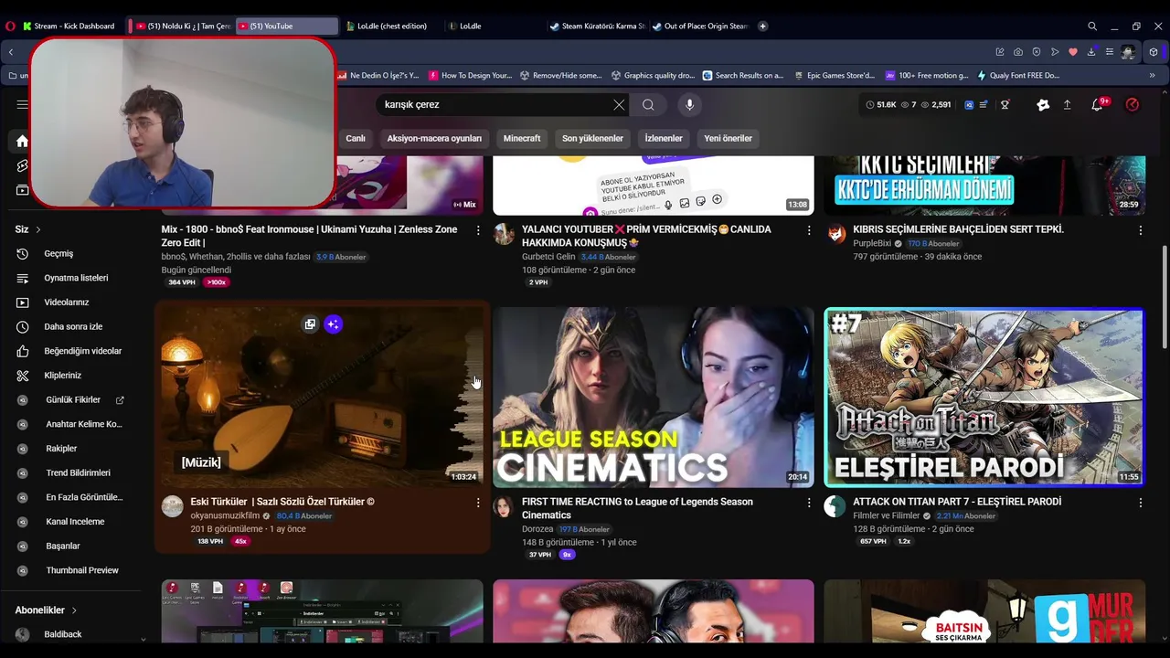Image resolution: width=1170 pixels, height=658 pixels.
Task: Switch to Out of Place: Origin Steam tab
Action: pyautogui.click(x=699, y=27)
